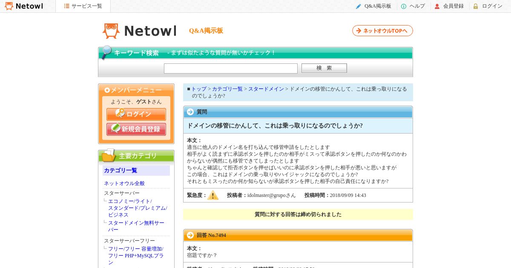
Task: Go to スタードメイン breadcrumb link
Action: [x=266, y=89]
